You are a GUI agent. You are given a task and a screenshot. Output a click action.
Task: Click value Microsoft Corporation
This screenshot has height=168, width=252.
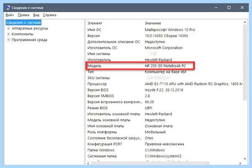164,48
